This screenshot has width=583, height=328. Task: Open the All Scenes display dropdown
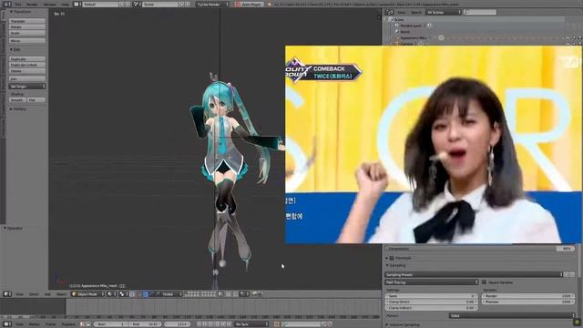(x=444, y=12)
